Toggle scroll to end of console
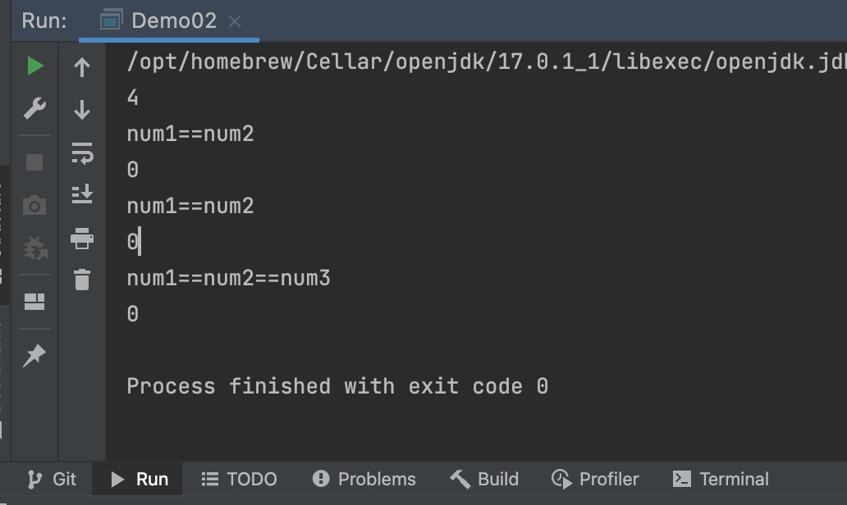The width and height of the screenshot is (847, 505). click(82, 194)
